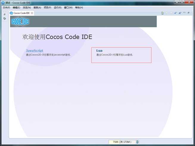195x146 pixels.
Task: Click the Lua description text 通过Cocos2D-X引擎开发Lua游戏
Action: coord(115,55)
